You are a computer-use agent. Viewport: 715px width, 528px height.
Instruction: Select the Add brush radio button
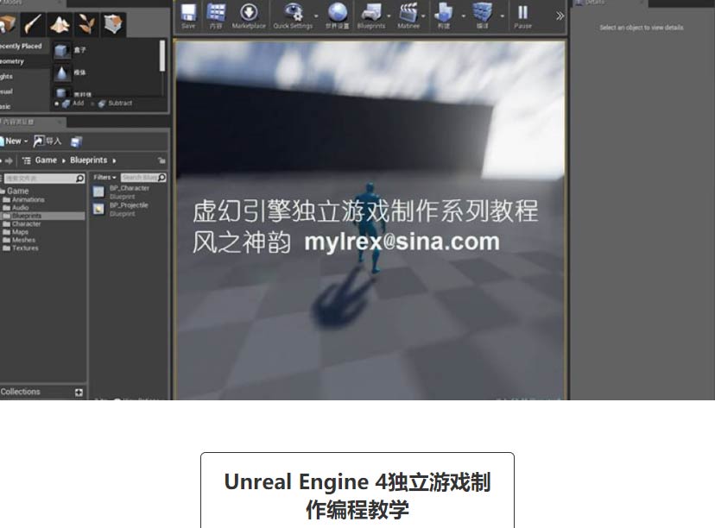tap(56, 104)
